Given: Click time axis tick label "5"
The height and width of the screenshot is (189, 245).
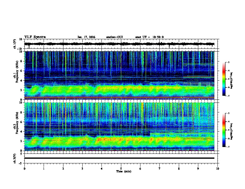Looking at the screenshot, I should [x=121, y=169].
